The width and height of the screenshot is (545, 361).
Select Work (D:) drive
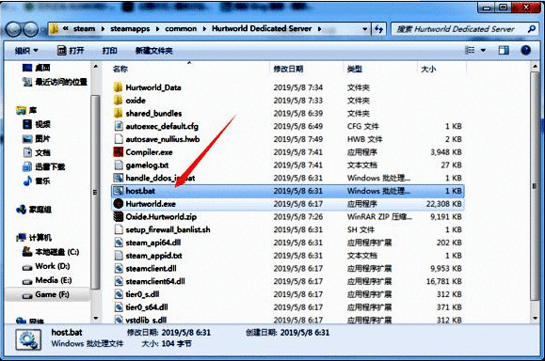coord(46,266)
